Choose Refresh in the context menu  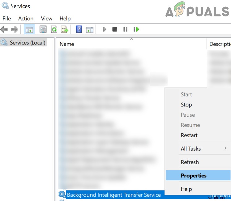[190, 162]
